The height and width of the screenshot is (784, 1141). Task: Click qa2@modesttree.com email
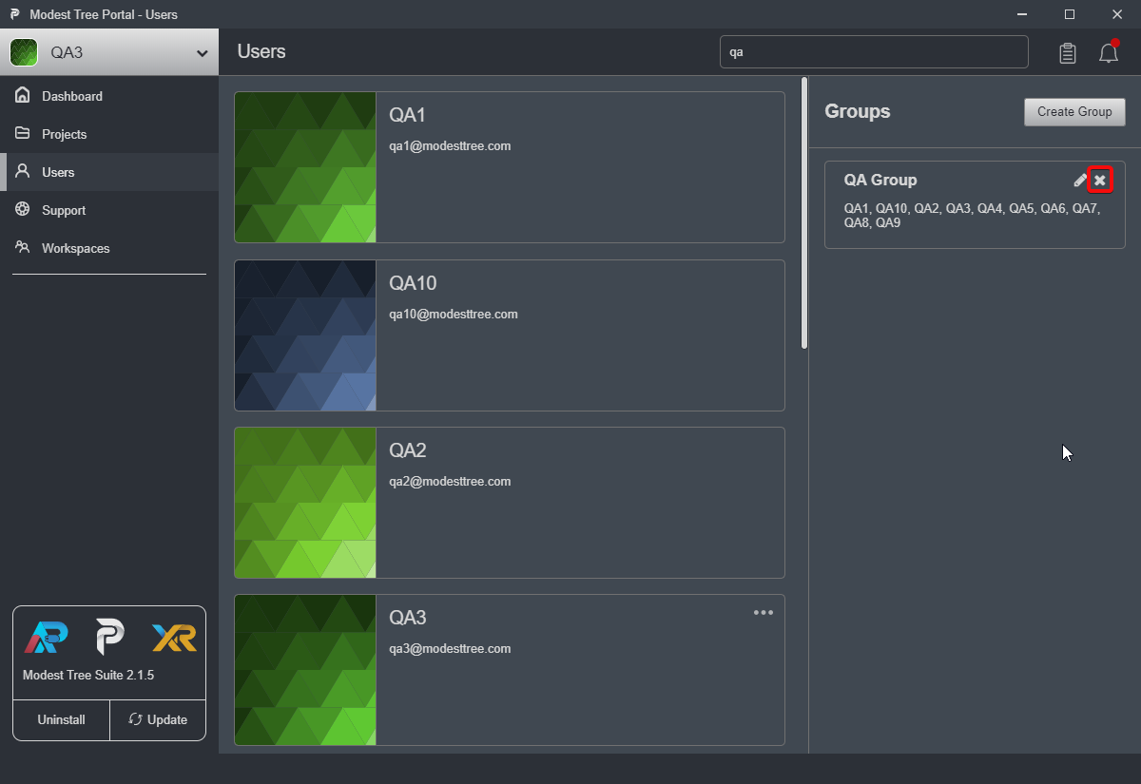450,482
